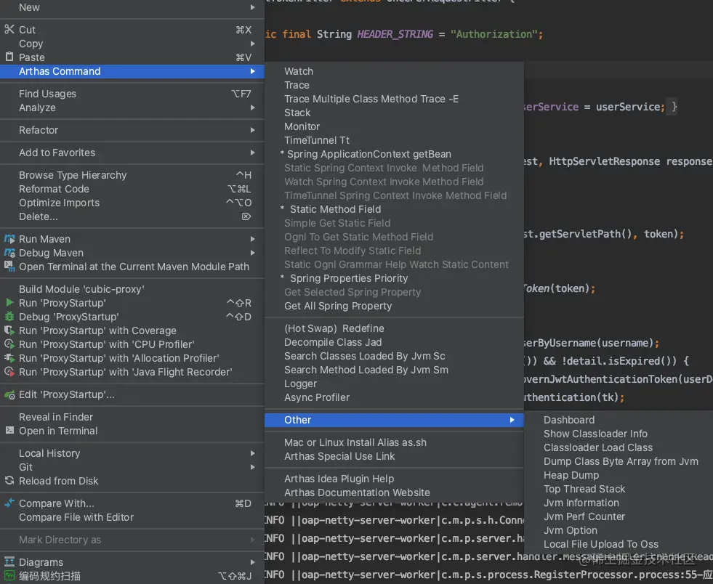Expand the Refactor submenu arrow

[x=252, y=130]
